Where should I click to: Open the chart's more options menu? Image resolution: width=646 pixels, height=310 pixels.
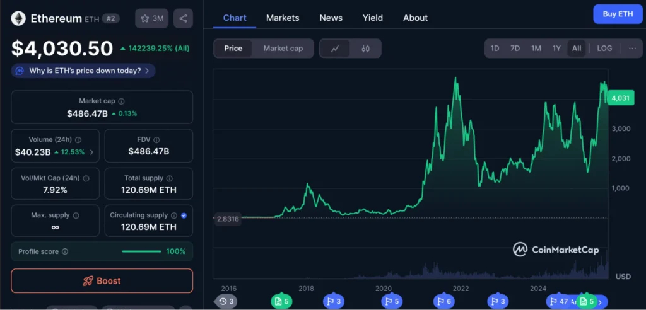tap(632, 49)
